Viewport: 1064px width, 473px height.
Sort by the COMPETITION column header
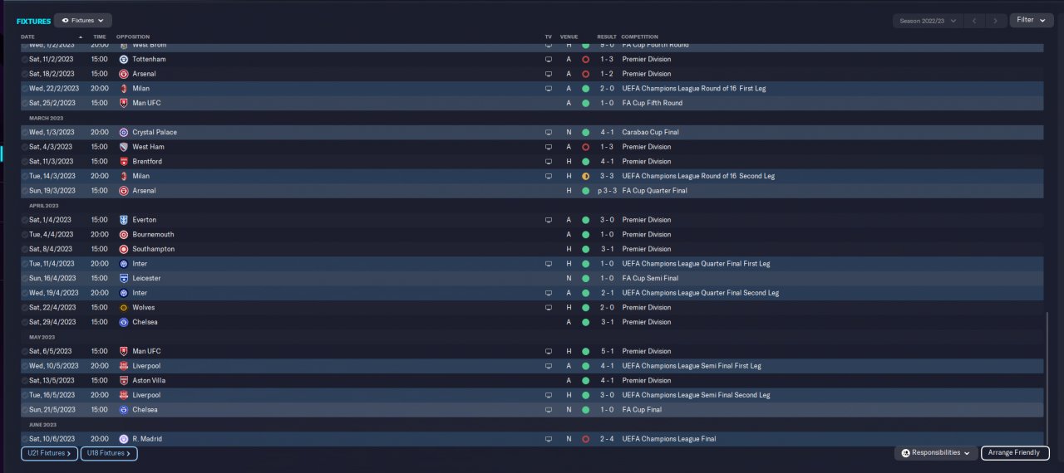point(639,37)
